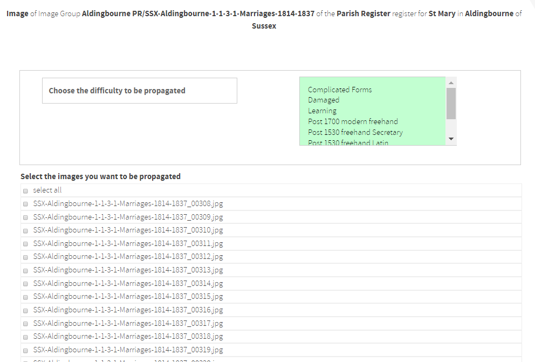This screenshot has width=535, height=362.
Task: Click file name ending _00313.jpg
Action: click(x=128, y=270)
